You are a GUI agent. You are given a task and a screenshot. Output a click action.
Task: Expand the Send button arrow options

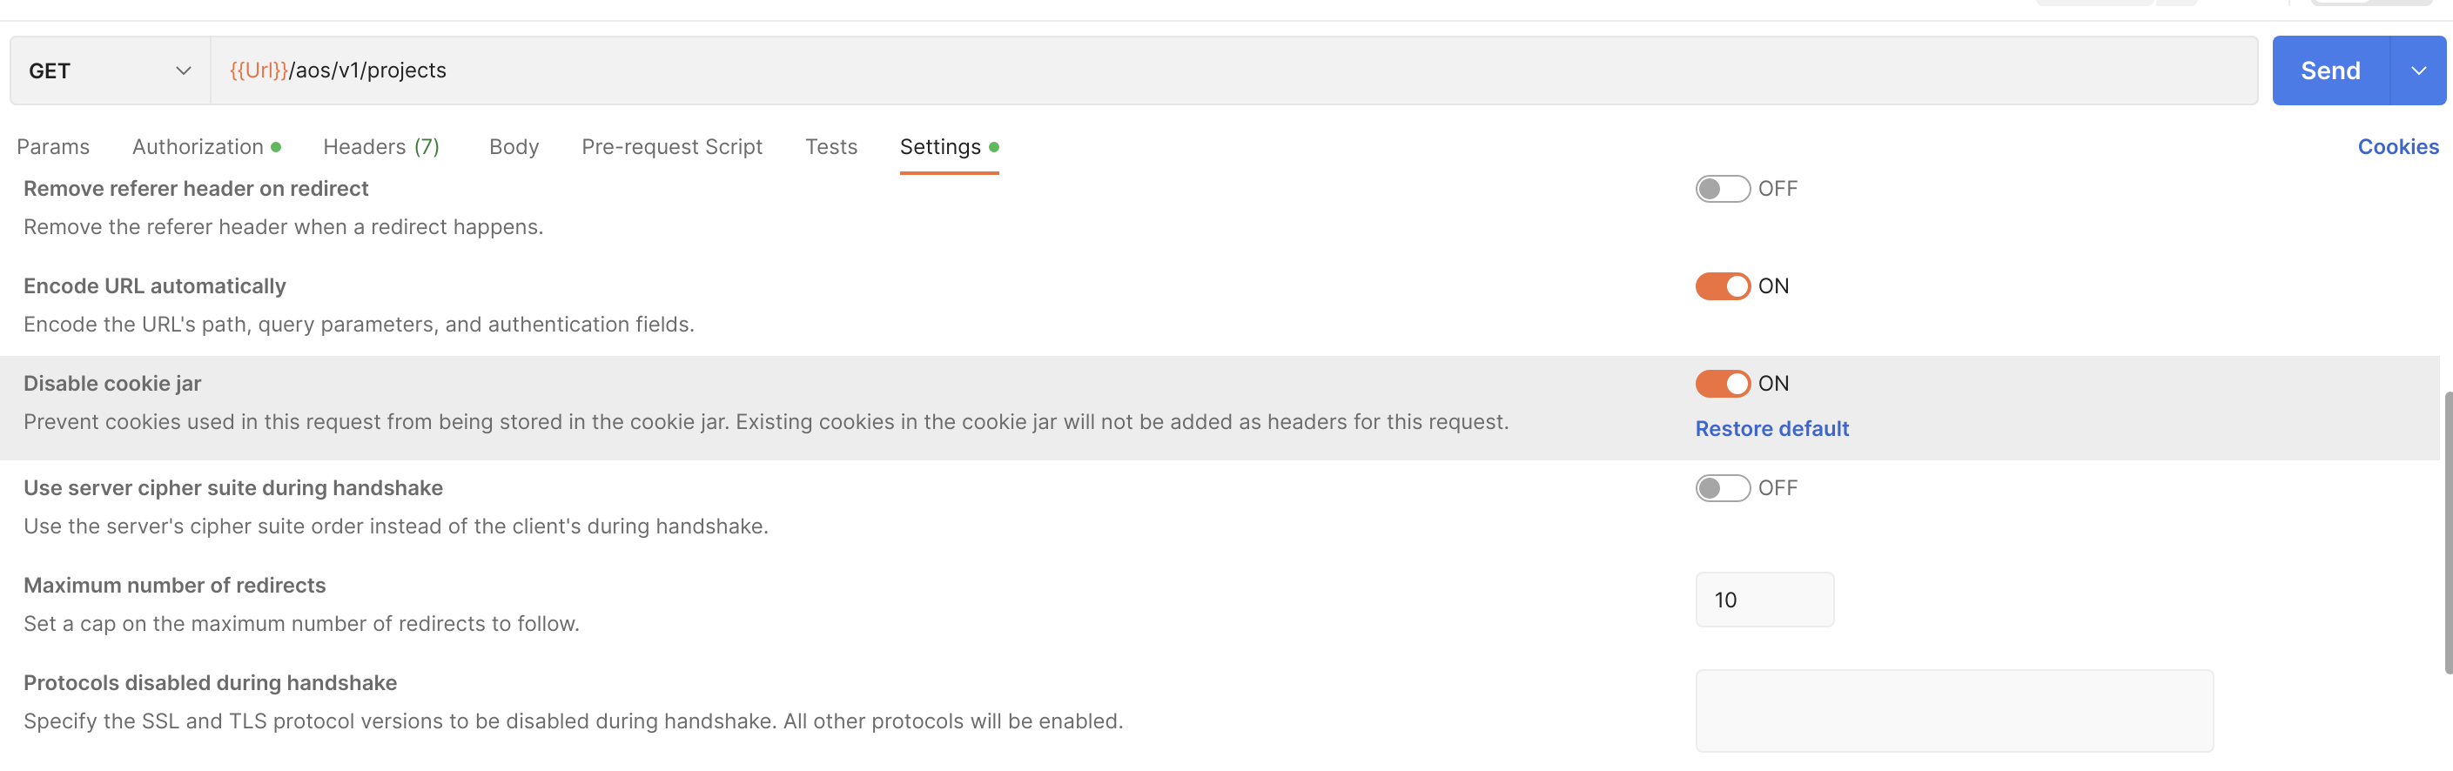coord(2418,70)
